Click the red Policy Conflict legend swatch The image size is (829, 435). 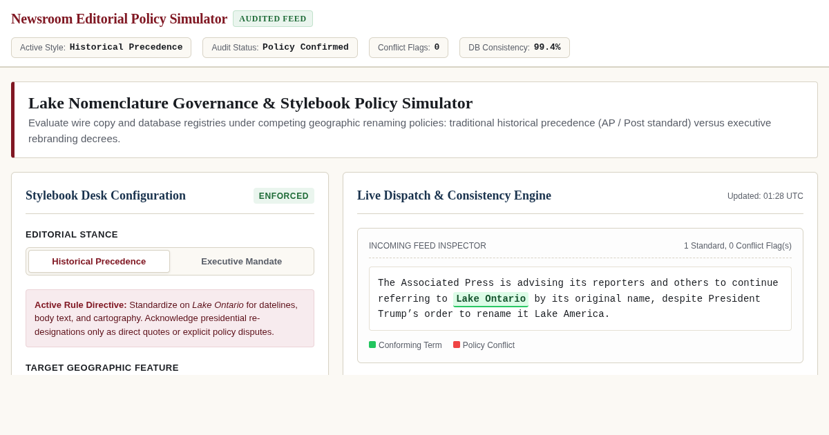(x=457, y=345)
